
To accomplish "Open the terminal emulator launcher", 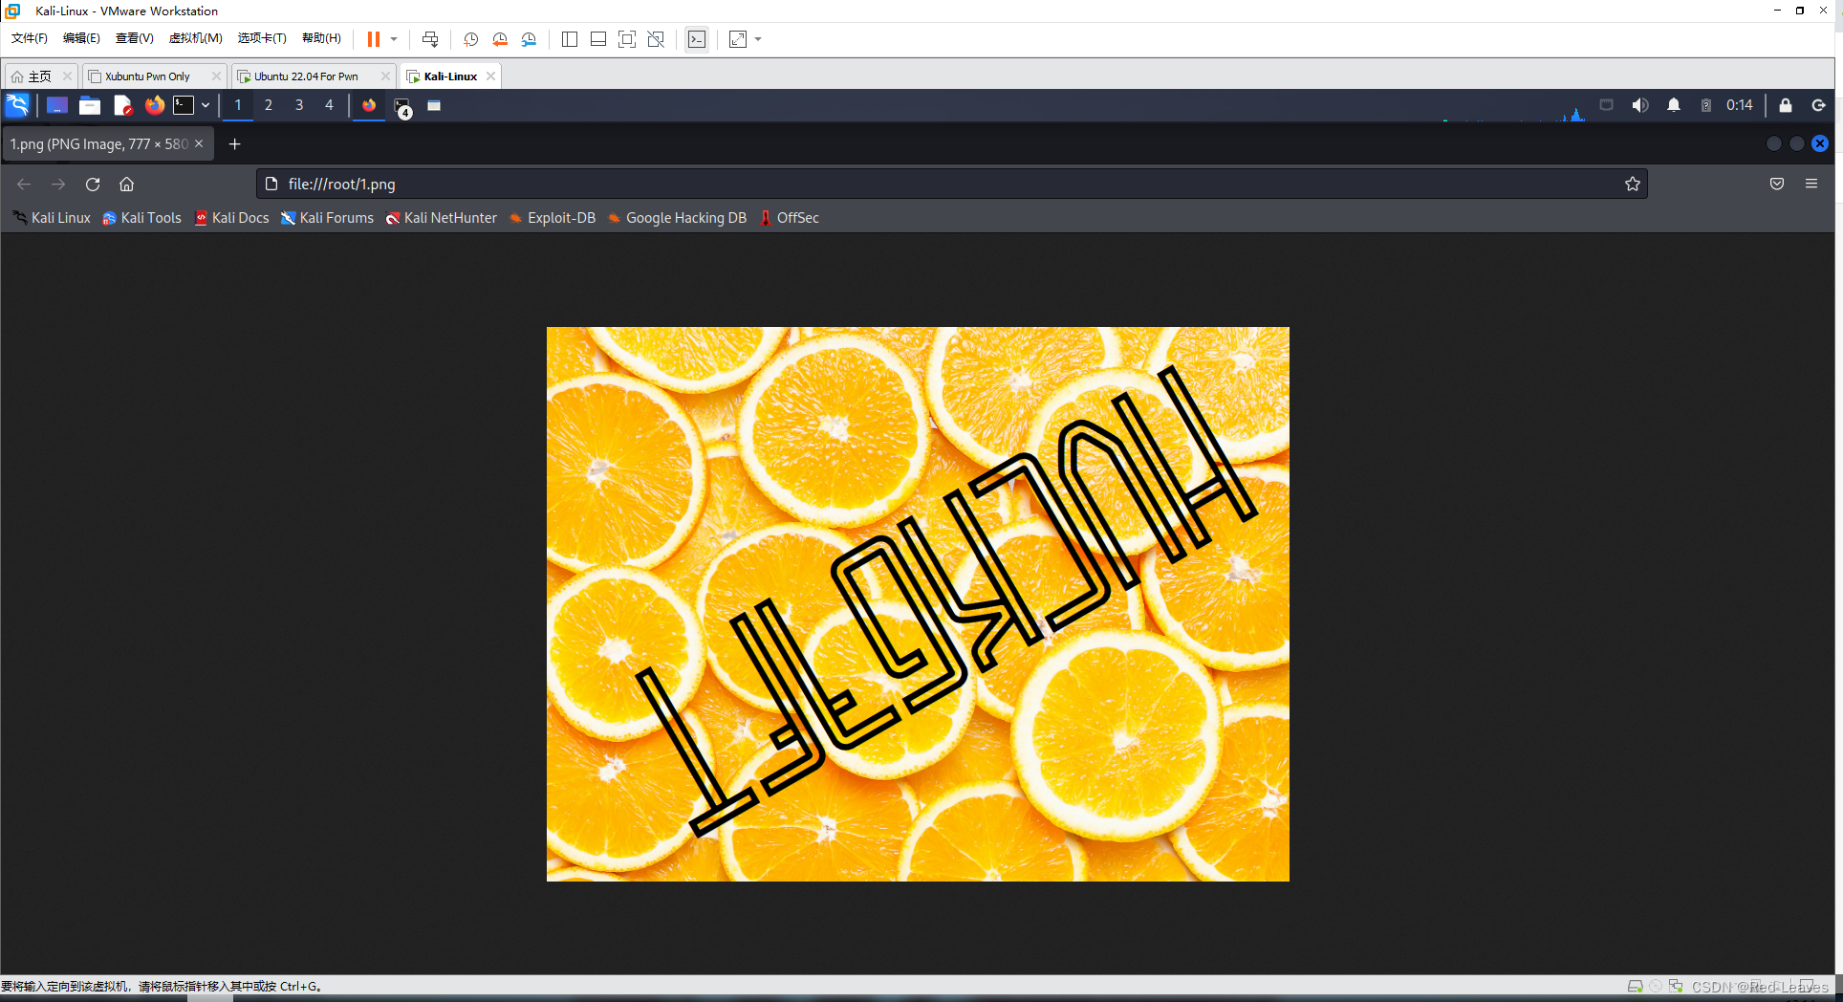I will coord(184,105).
